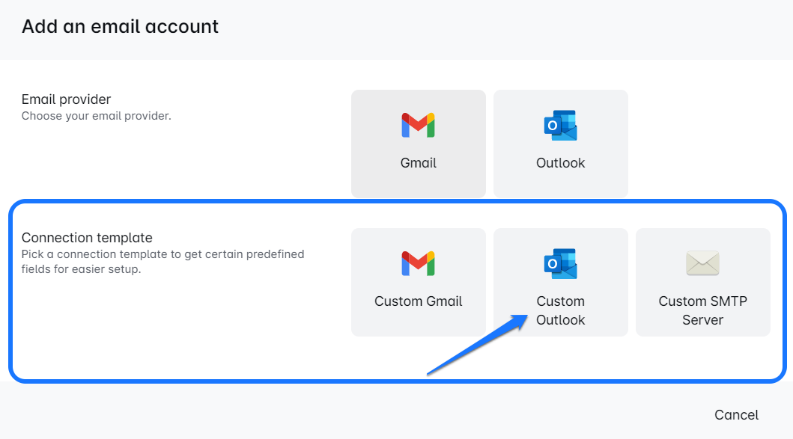Choose Outlook as your email provider

point(560,144)
